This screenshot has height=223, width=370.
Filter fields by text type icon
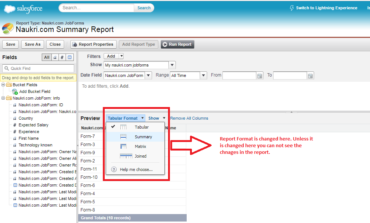pyautogui.click(x=55, y=57)
